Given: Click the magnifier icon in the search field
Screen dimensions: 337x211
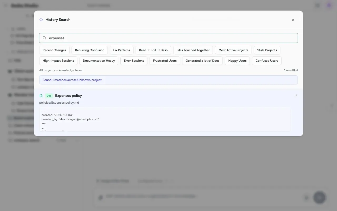Looking at the screenshot, I should click(x=44, y=38).
